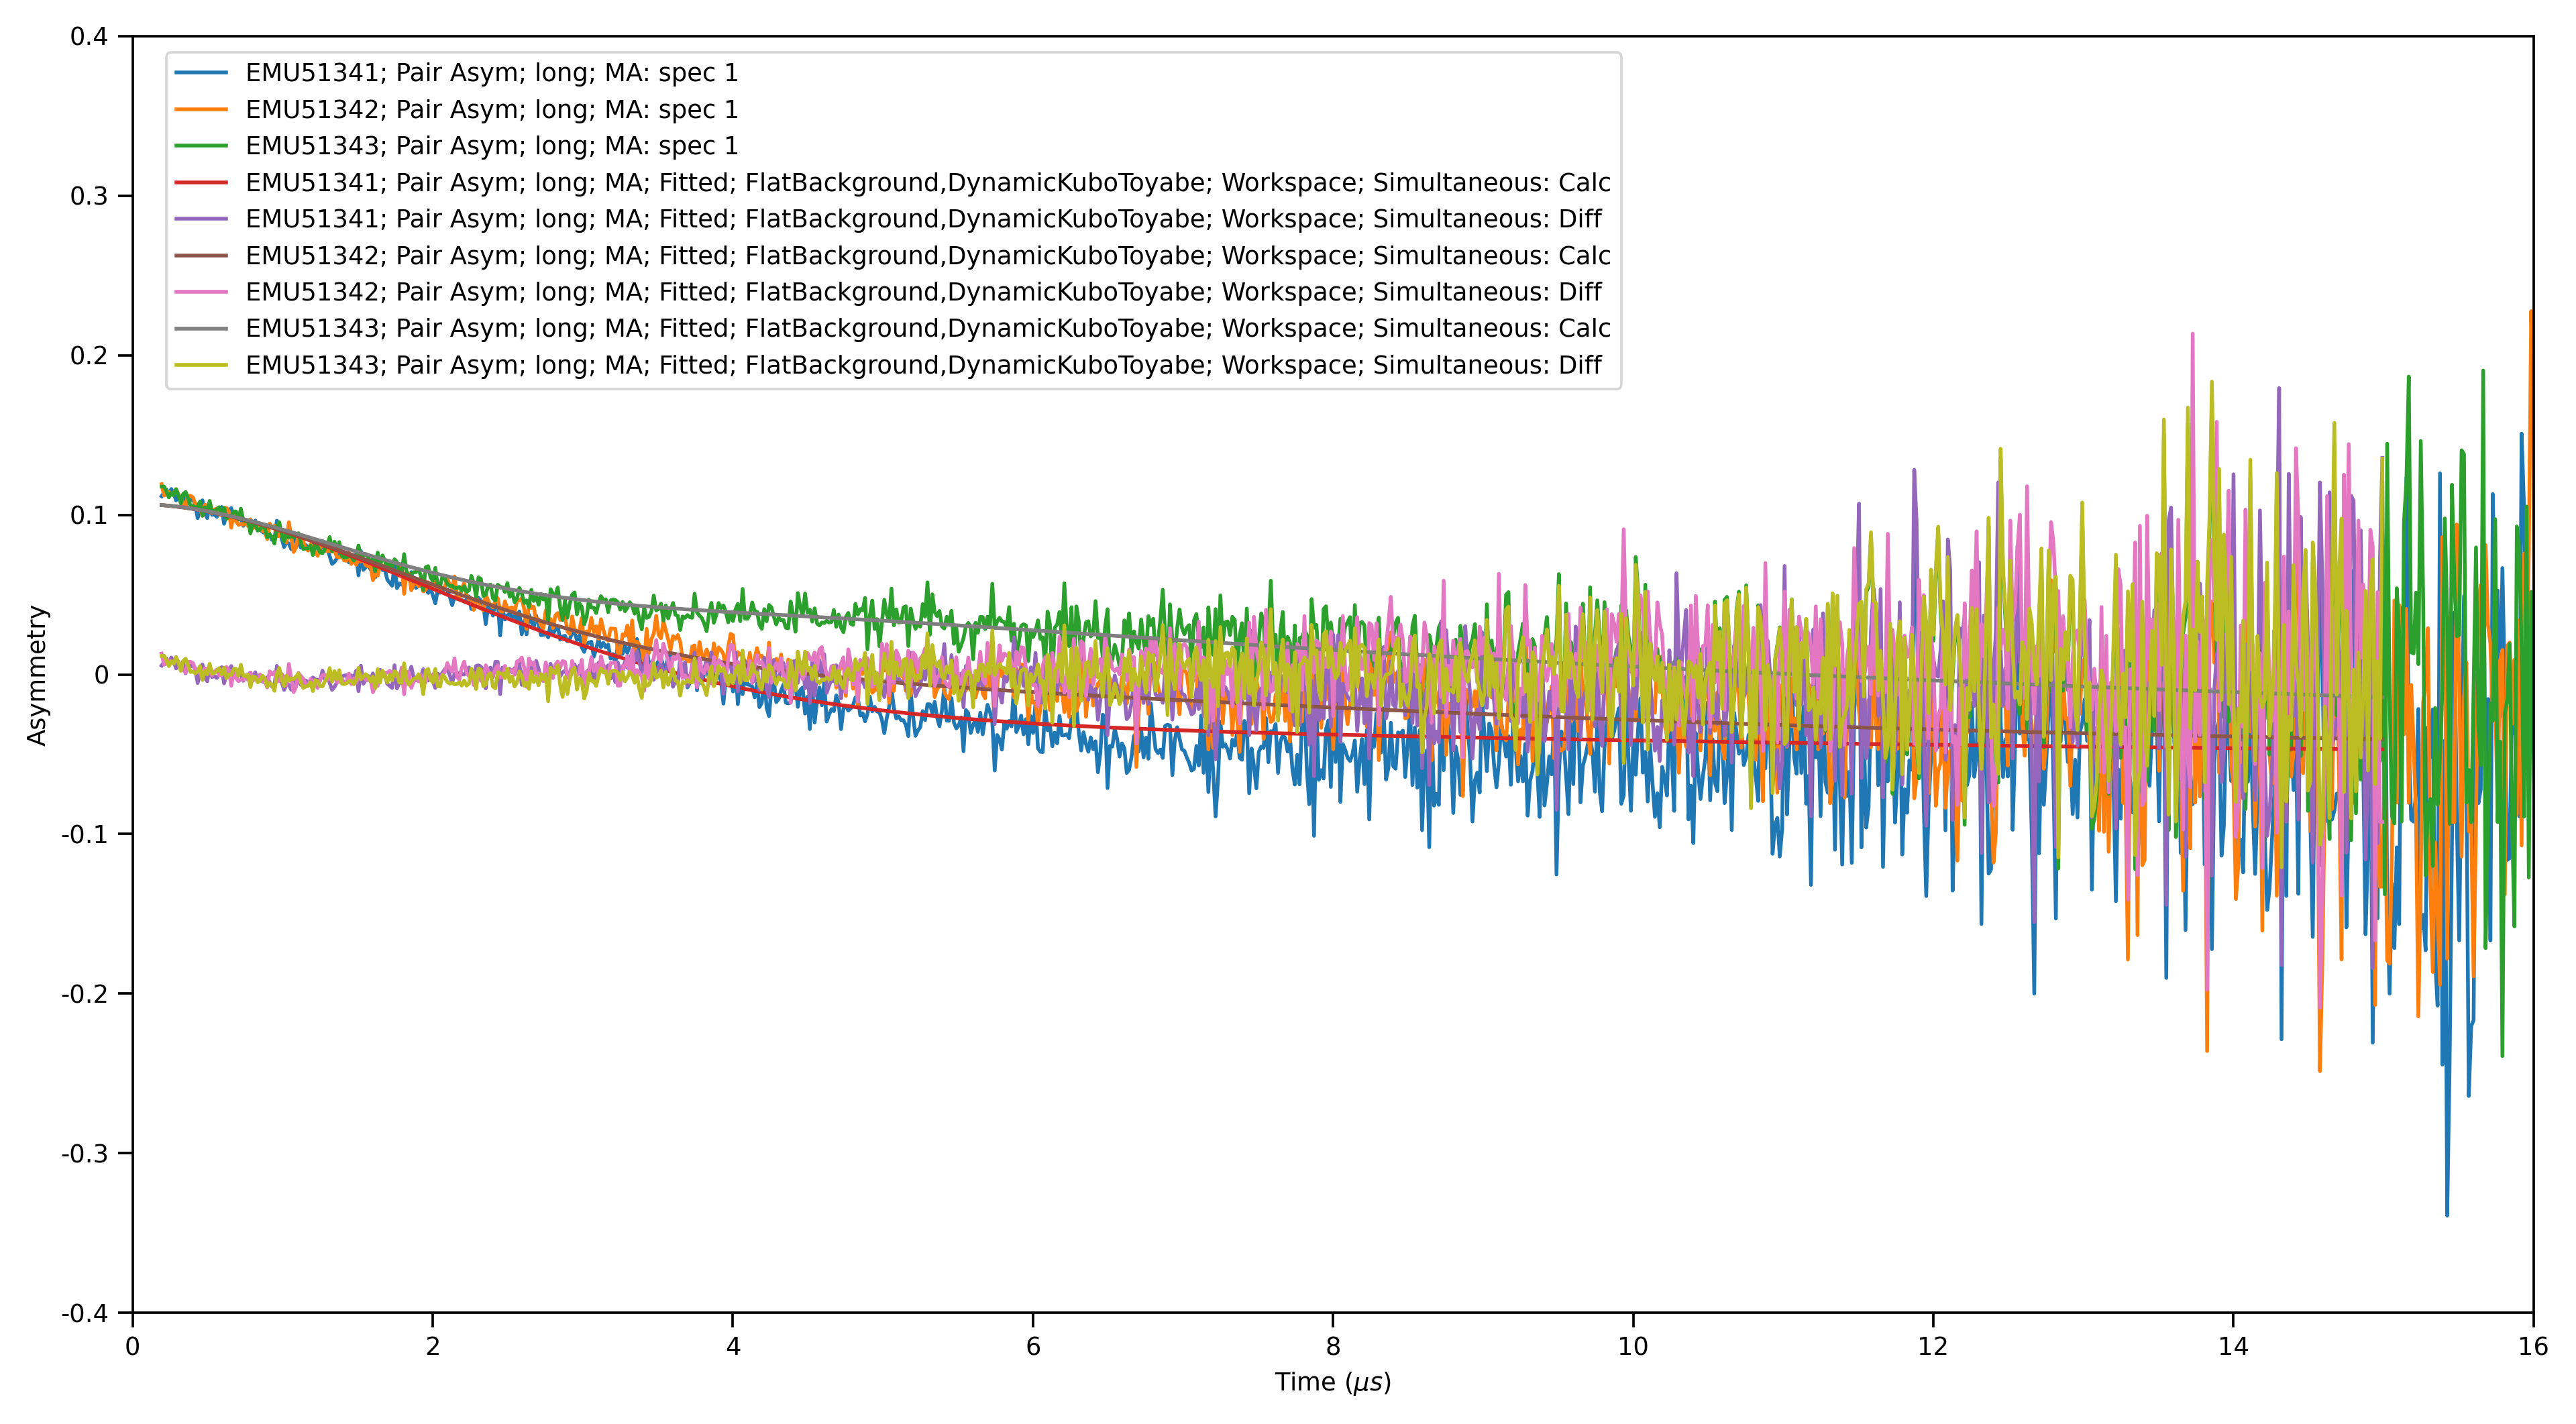Click x-axis tick label 6
The image size is (2576, 1424).
(x=1033, y=1346)
